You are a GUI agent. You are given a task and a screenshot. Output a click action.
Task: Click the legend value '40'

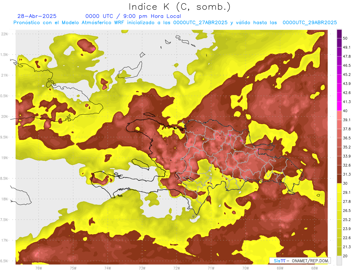(345, 111)
